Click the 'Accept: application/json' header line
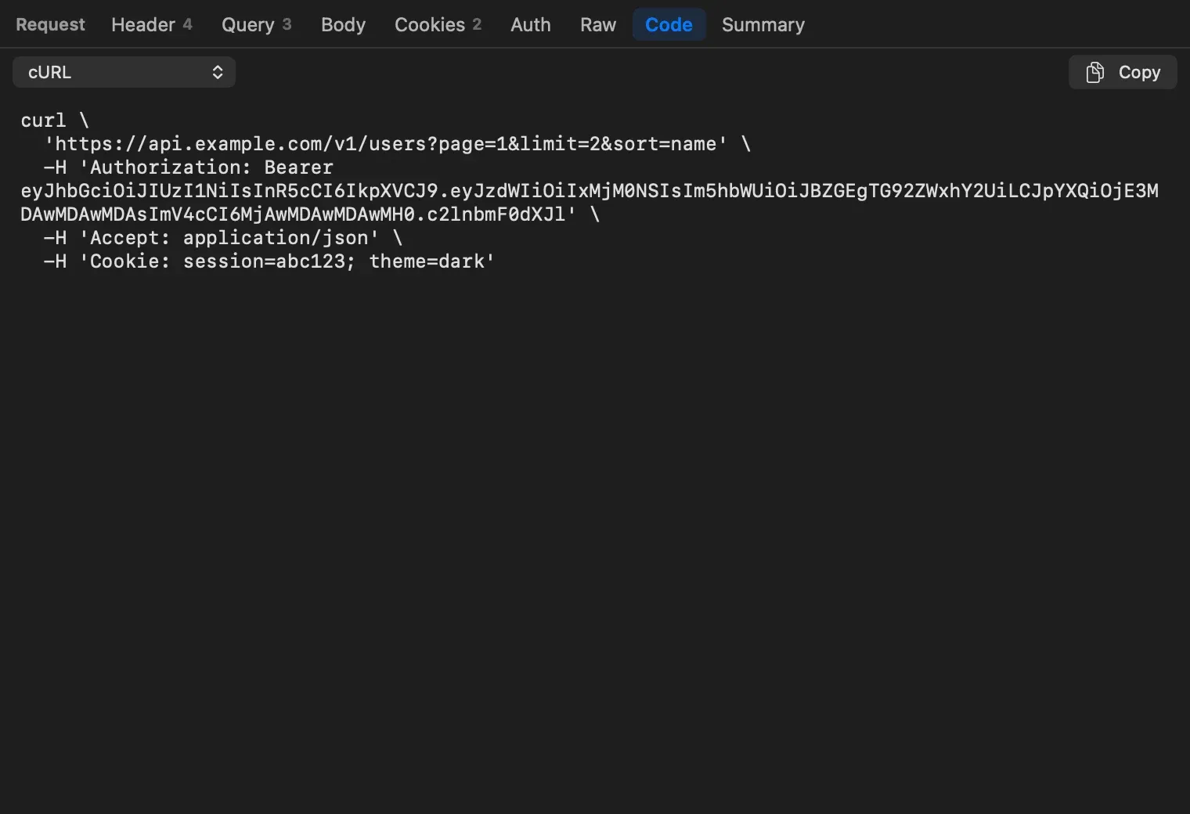This screenshot has height=814, width=1190. pos(223,238)
